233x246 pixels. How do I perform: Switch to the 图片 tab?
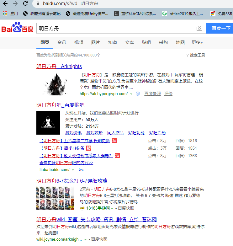coord(95,42)
